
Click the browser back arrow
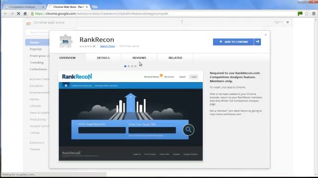(5, 13)
